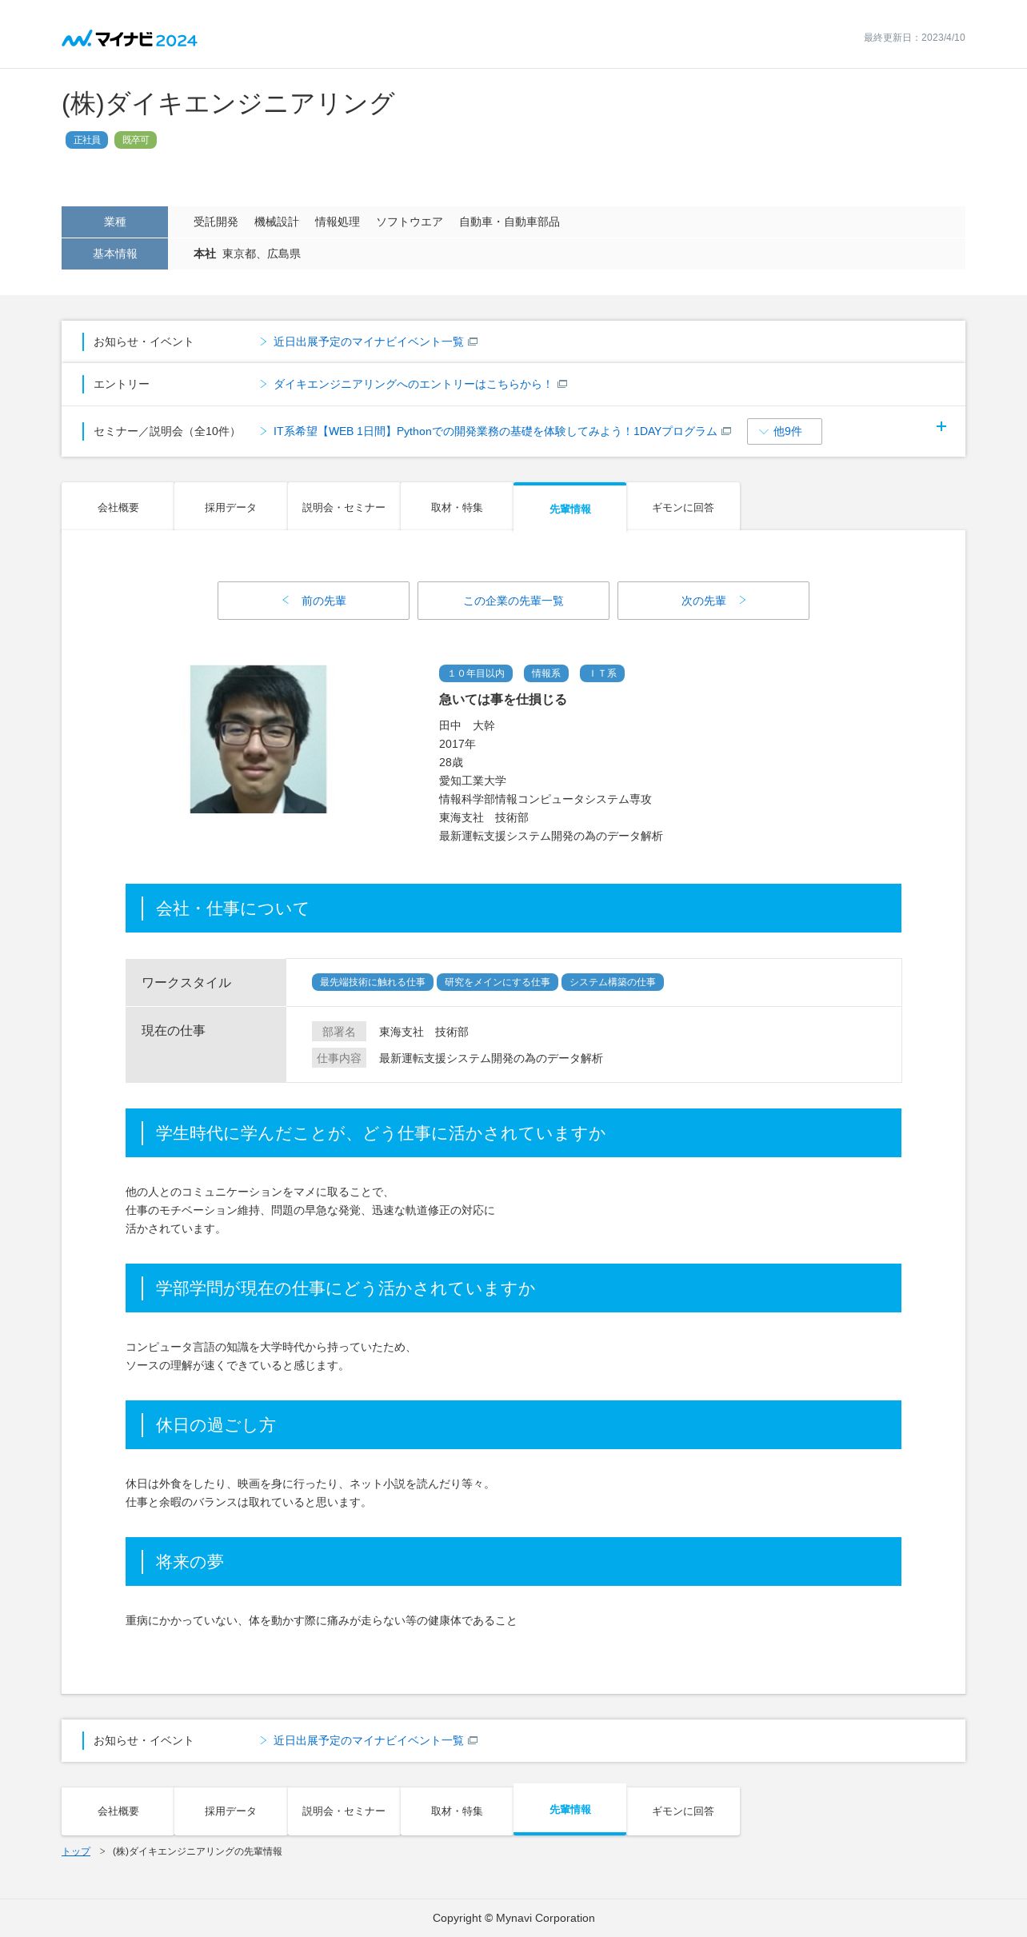Click the 休日の過ごし方 section header
This screenshot has width=1027, height=1937.
pos(513,1425)
